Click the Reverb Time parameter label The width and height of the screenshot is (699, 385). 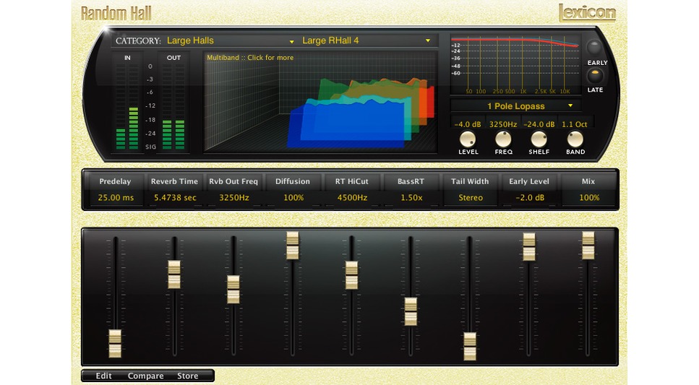pyautogui.click(x=174, y=181)
